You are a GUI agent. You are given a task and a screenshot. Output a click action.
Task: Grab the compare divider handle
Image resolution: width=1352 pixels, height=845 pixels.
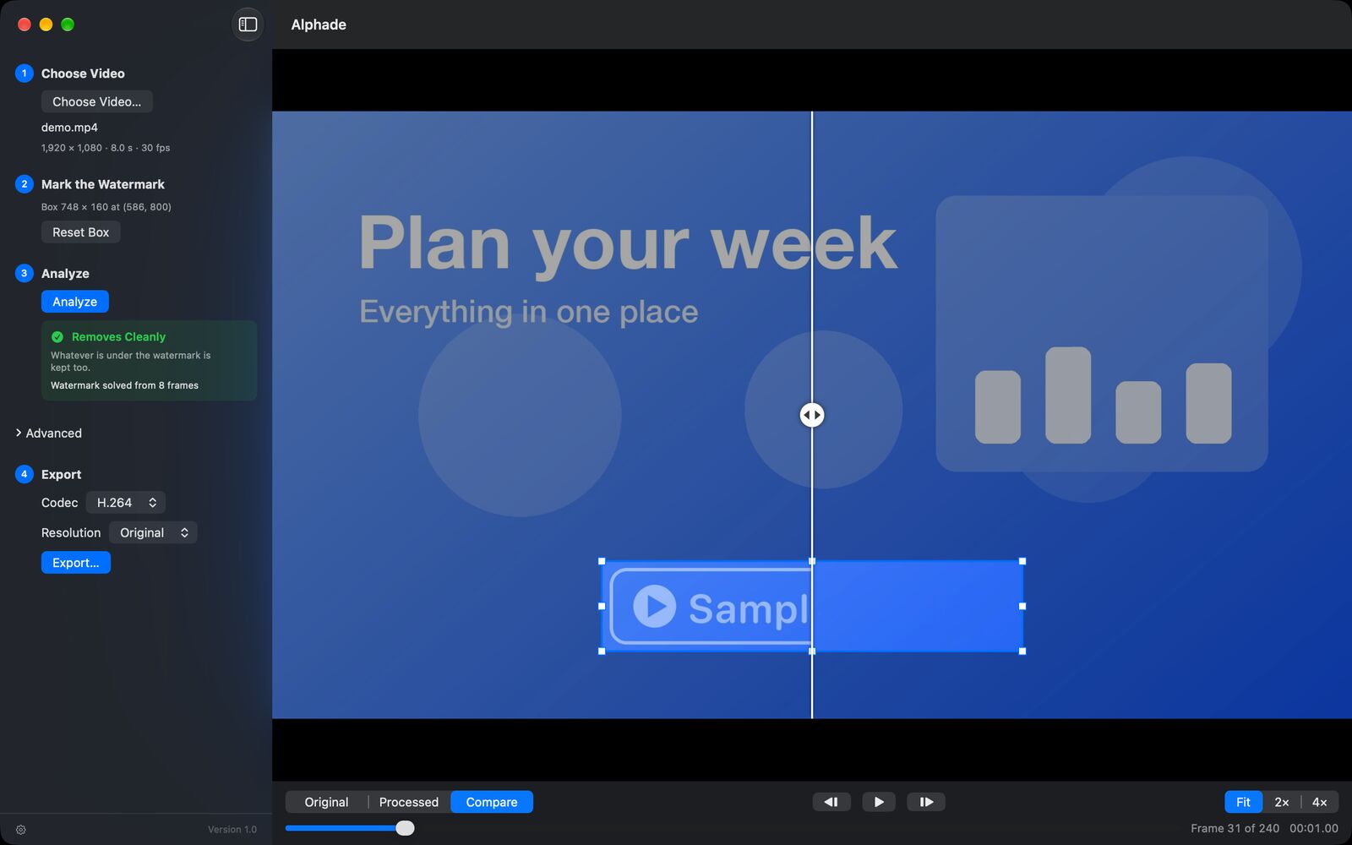(x=812, y=415)
